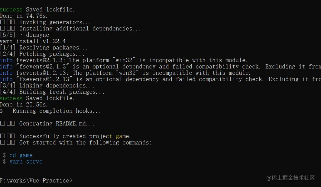
Task: Click the 'Done in 25.56s' line
Action: point(24,104)
